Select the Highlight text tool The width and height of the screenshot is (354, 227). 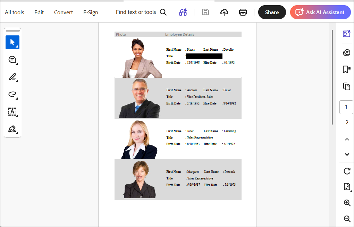(x=12, y=77)
